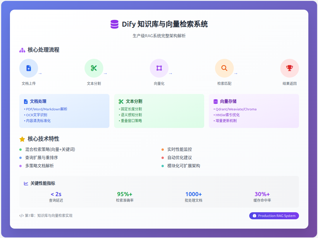The width and height of the screenshot is (318, 238).
Task: Click the green dot beside 混合检索策略
Action: click(20, 150)
